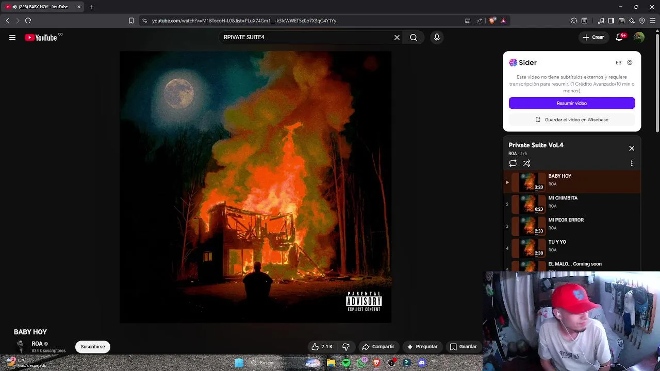Open the weather widget showing 13°C
The width and height of the screenshot is (660, 371).
[26, 363]
